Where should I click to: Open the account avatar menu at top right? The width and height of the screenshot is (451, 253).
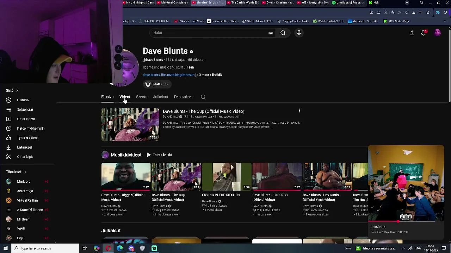tap(437, 33)
